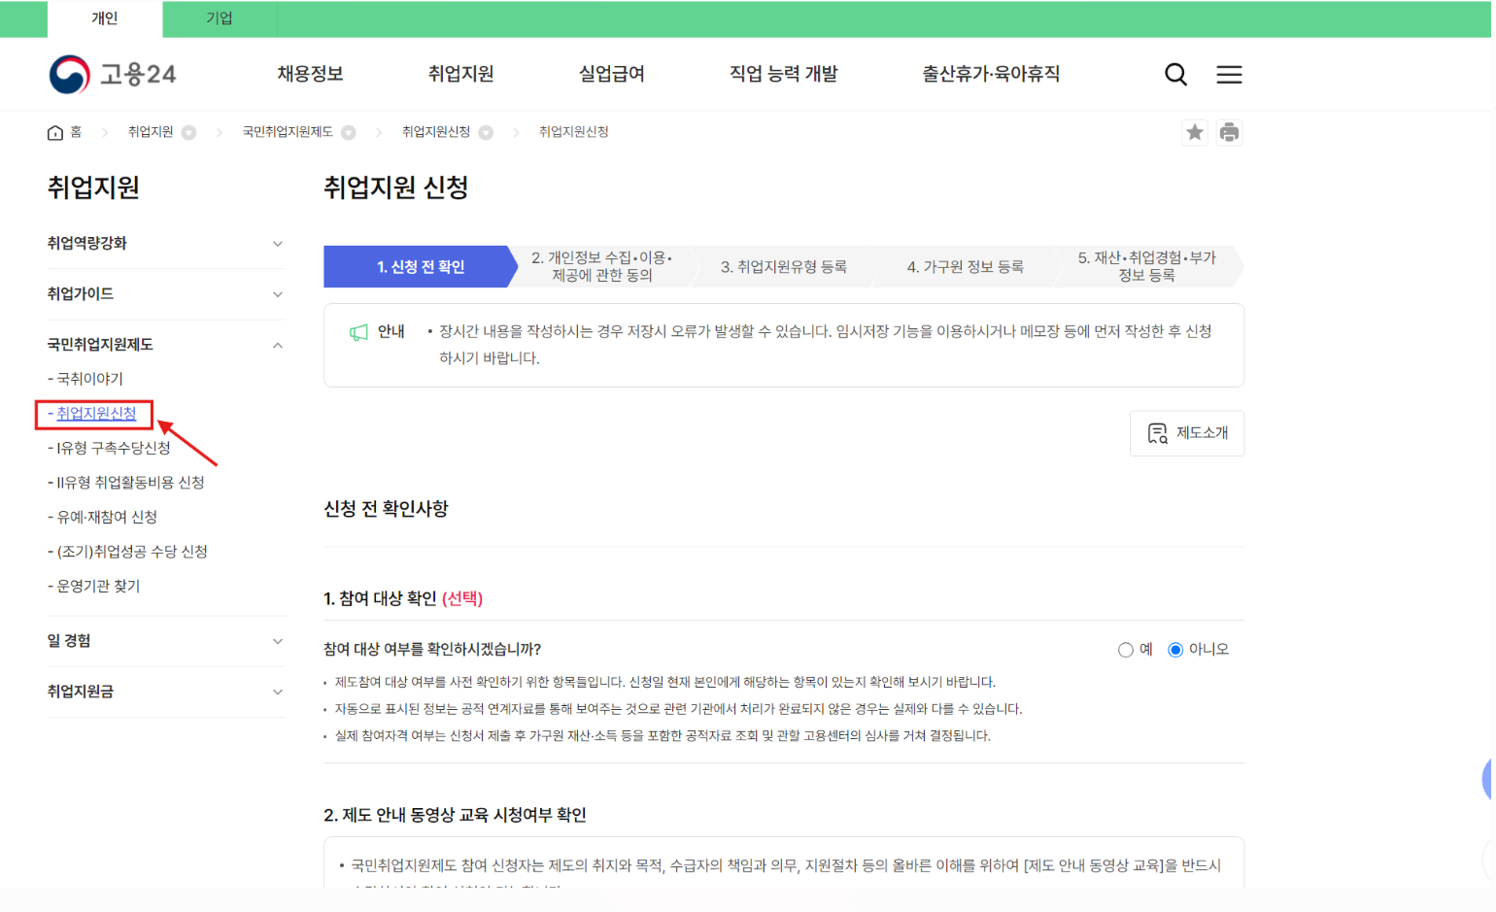Go home via the breadcrumb house icon

55,131
